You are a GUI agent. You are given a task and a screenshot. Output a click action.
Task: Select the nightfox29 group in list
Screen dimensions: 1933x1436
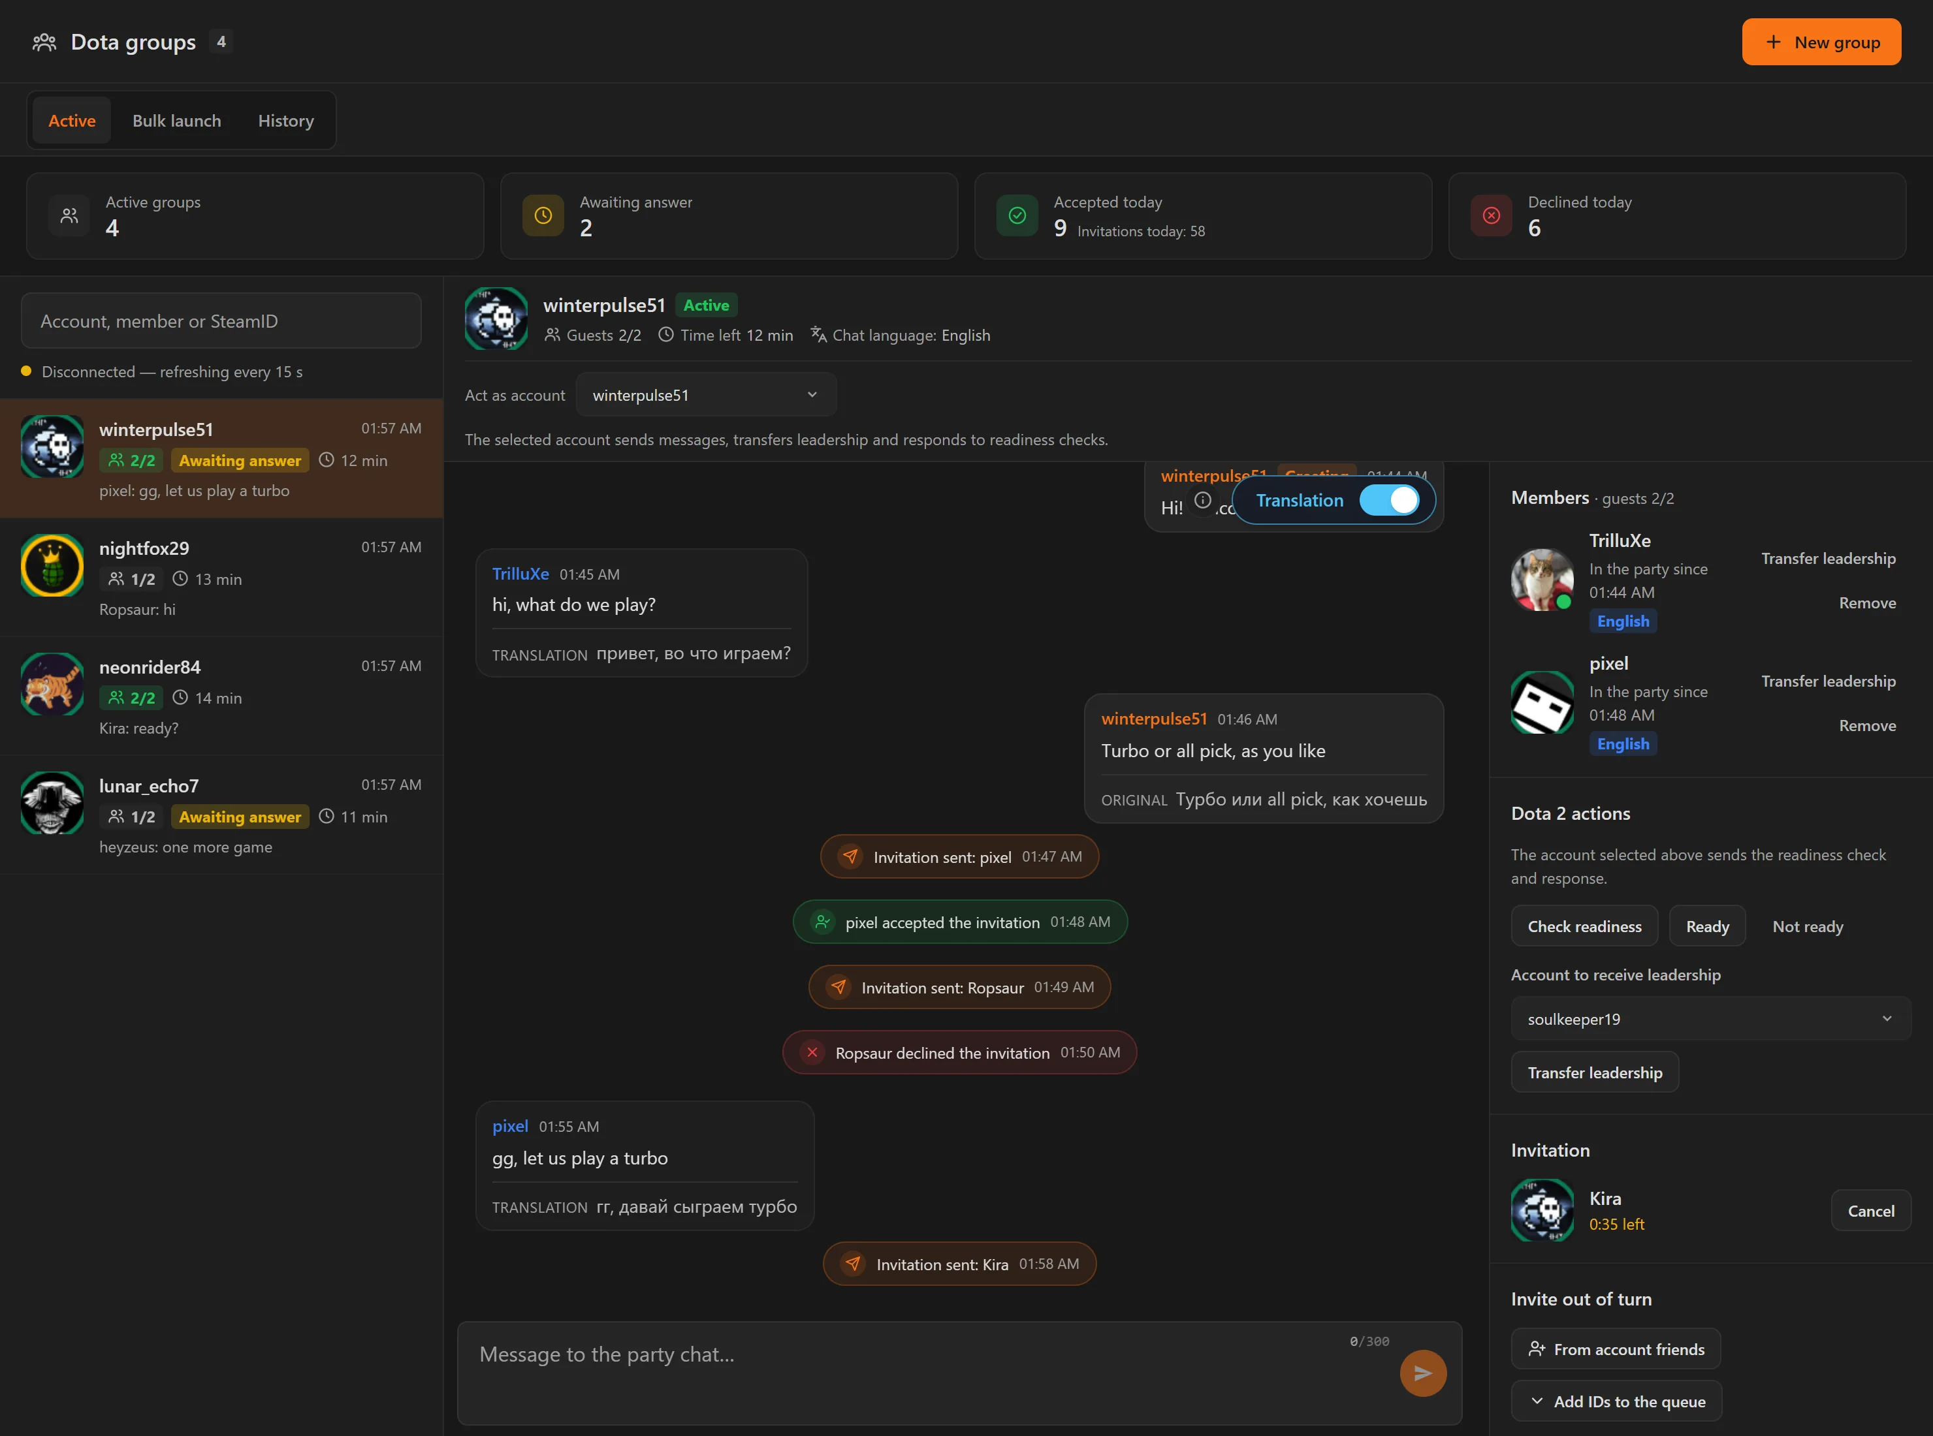coord(222,577)
